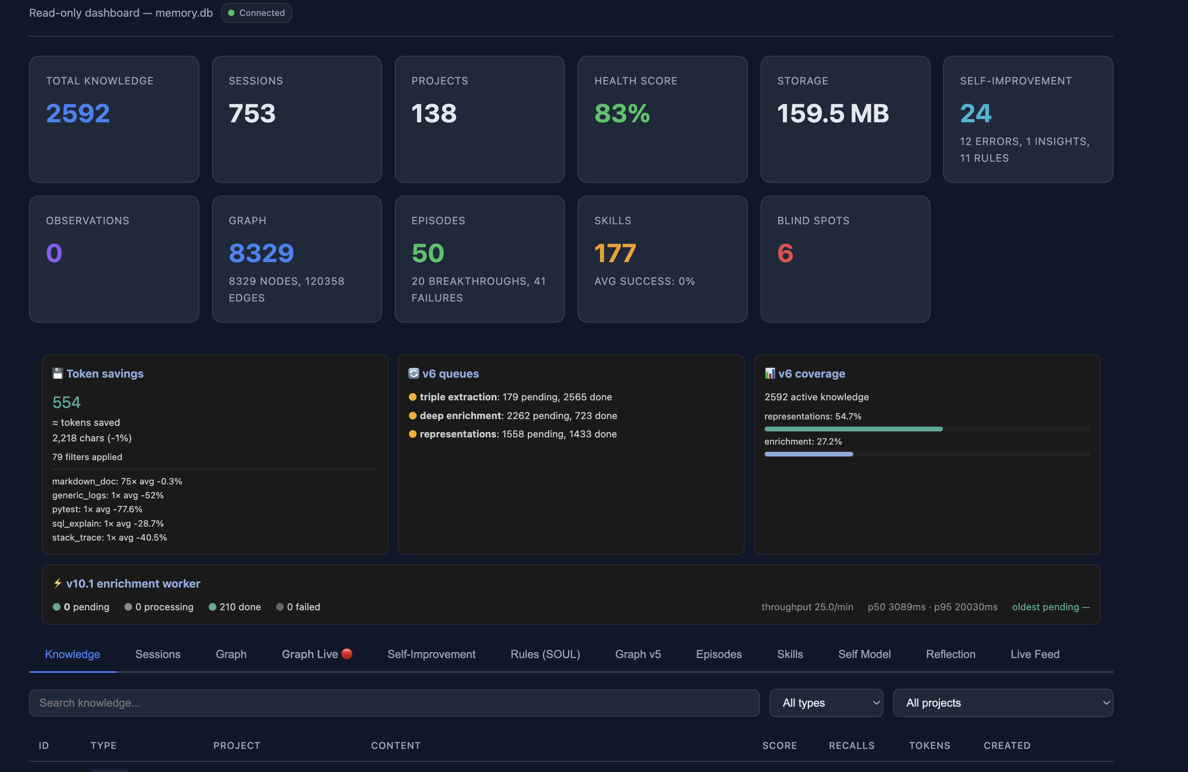Show the Live Feed tab
Screen dimensions: 1188x772
(1035, 654)
